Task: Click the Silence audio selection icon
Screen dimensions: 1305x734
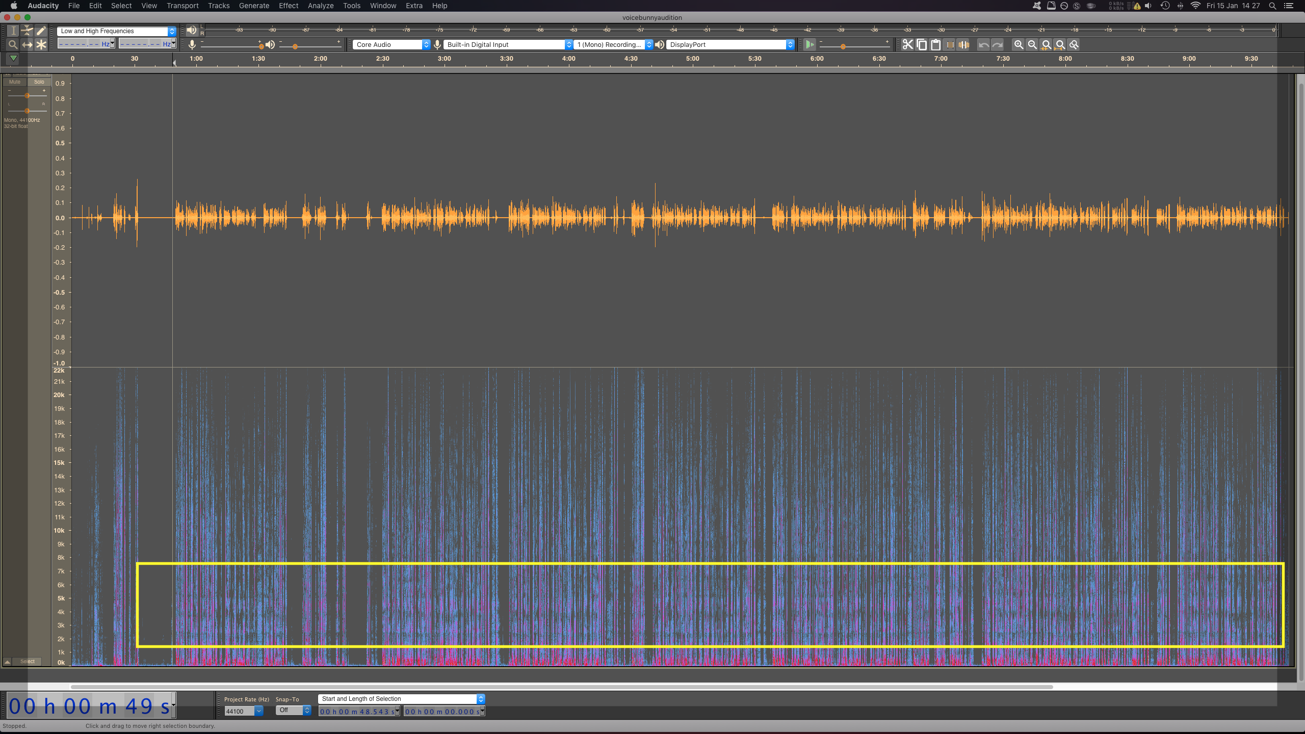Action: (963, 45)
